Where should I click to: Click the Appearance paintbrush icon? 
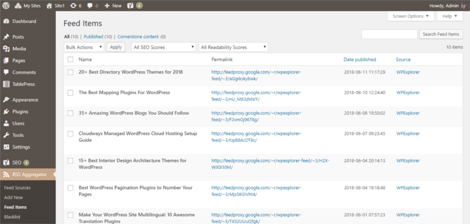coord(6,100)
